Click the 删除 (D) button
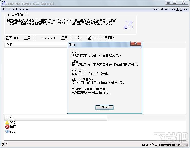190x148 pixels. pyautogui.click(x=30, y=38)
